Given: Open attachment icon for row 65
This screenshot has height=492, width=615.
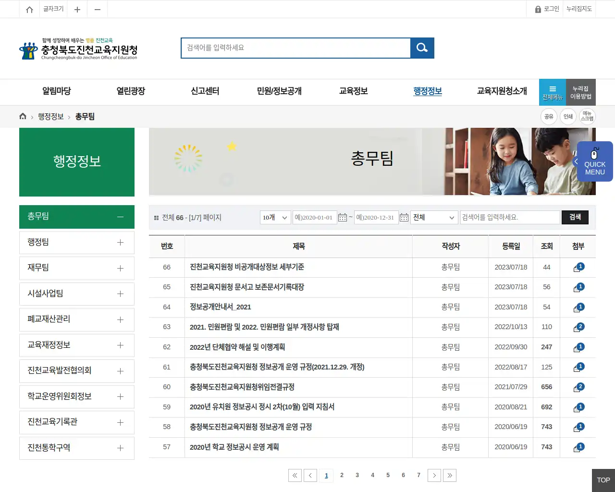Looking at the screenshot, I should pyautogui.click(x=578, y=287).
